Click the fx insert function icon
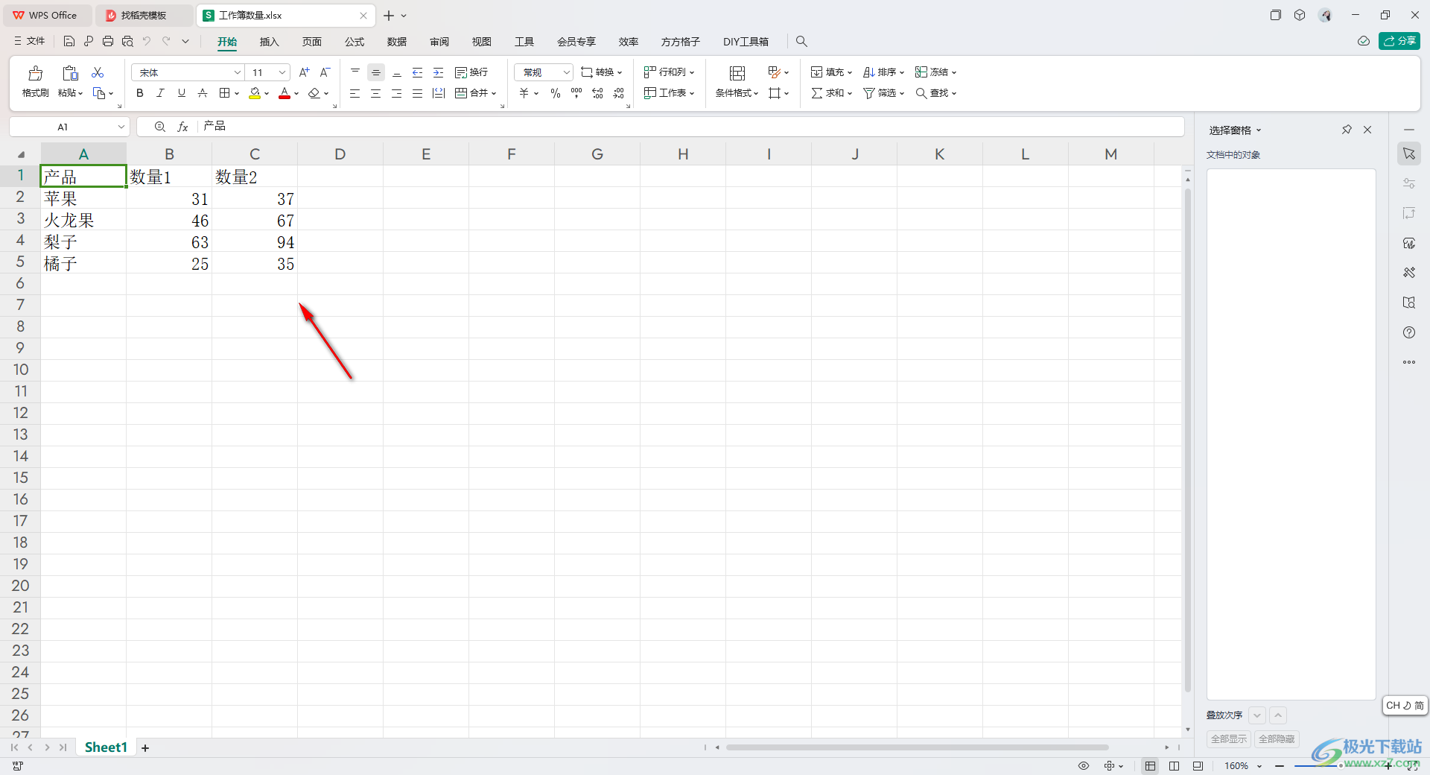This screenshot has height=775, width=1430. coord(182,127)
